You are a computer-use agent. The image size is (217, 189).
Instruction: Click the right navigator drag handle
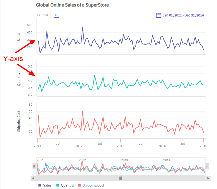tap(207, 166)
